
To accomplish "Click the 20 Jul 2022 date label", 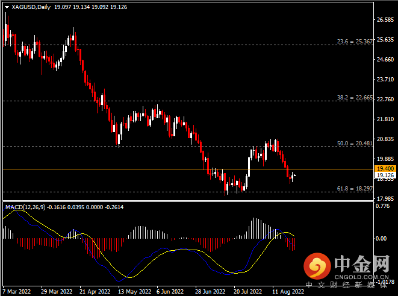I will [247, 291].
